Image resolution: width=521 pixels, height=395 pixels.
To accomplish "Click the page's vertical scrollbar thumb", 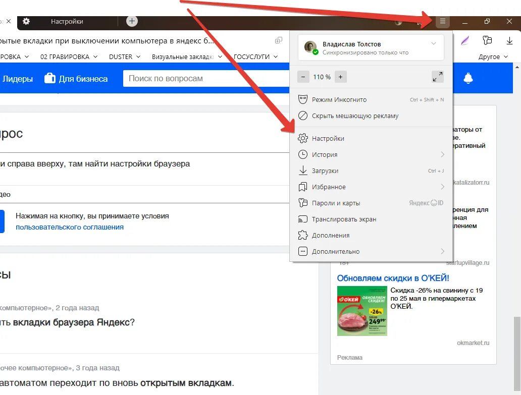I will pyautogui.click(x=516, y=354).
